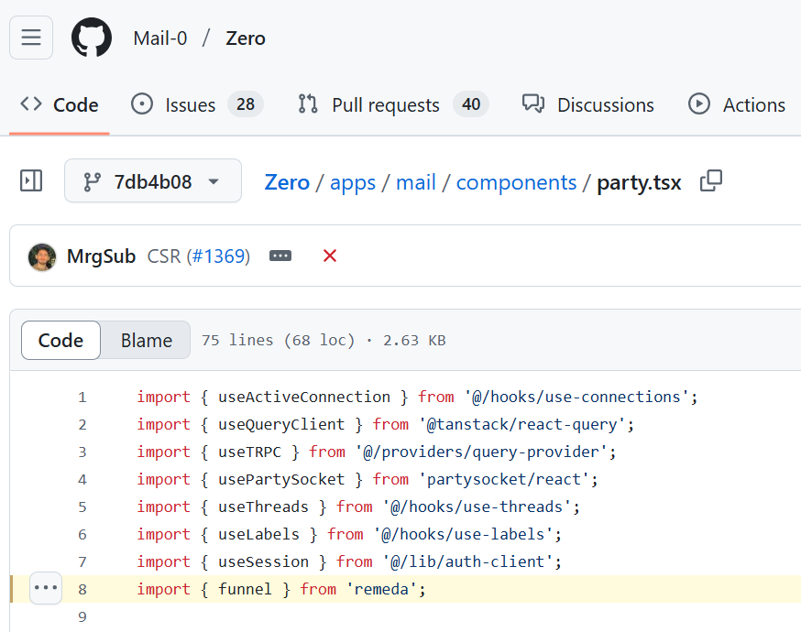
Task: Select line number 1
Action: pos(82,398)
